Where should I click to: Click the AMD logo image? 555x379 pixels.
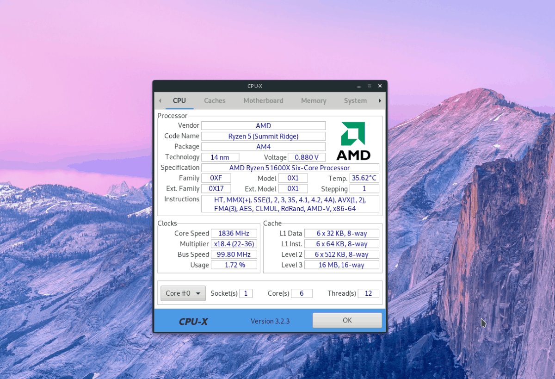tap(353, 141)
